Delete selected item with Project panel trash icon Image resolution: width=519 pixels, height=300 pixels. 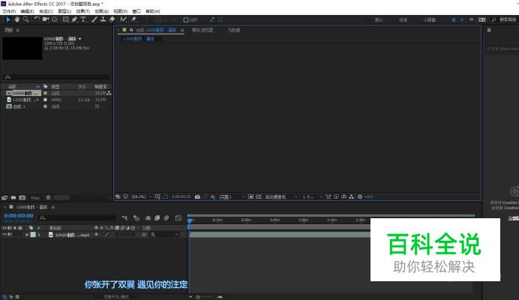(48, 198)
